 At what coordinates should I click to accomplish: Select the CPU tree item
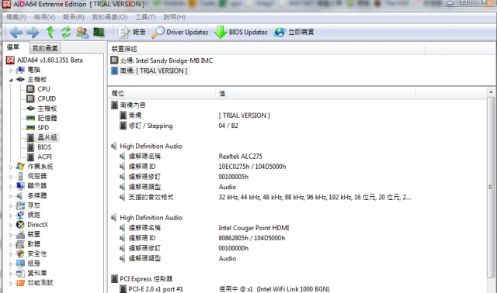point(43,89)
